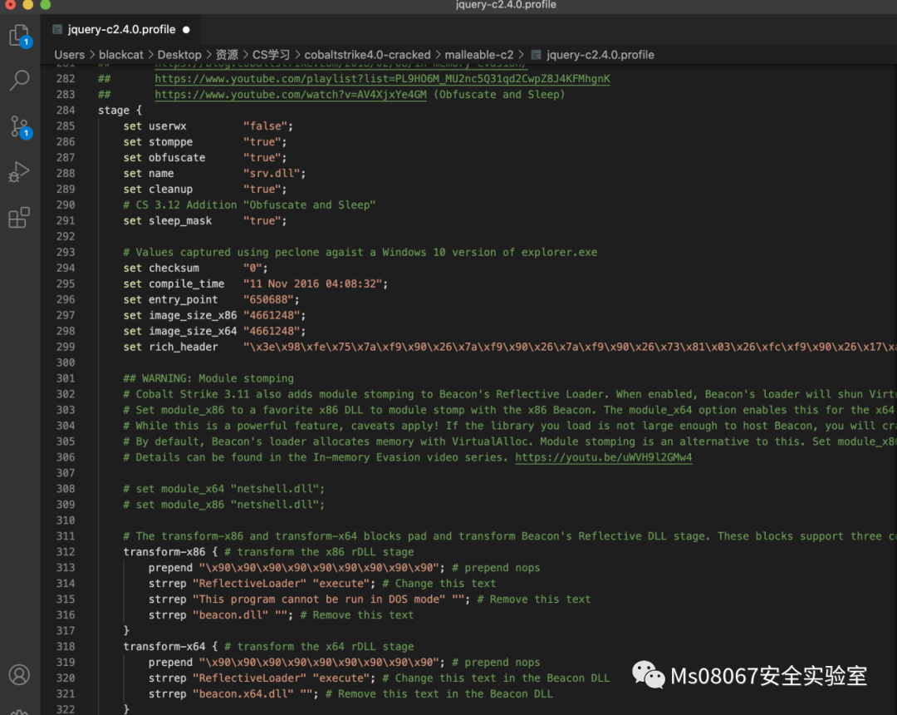Follow the youtu.be link on line 306
Image resolution: width=897 pixels, height=715 pixels.
(x=603, y=457)
